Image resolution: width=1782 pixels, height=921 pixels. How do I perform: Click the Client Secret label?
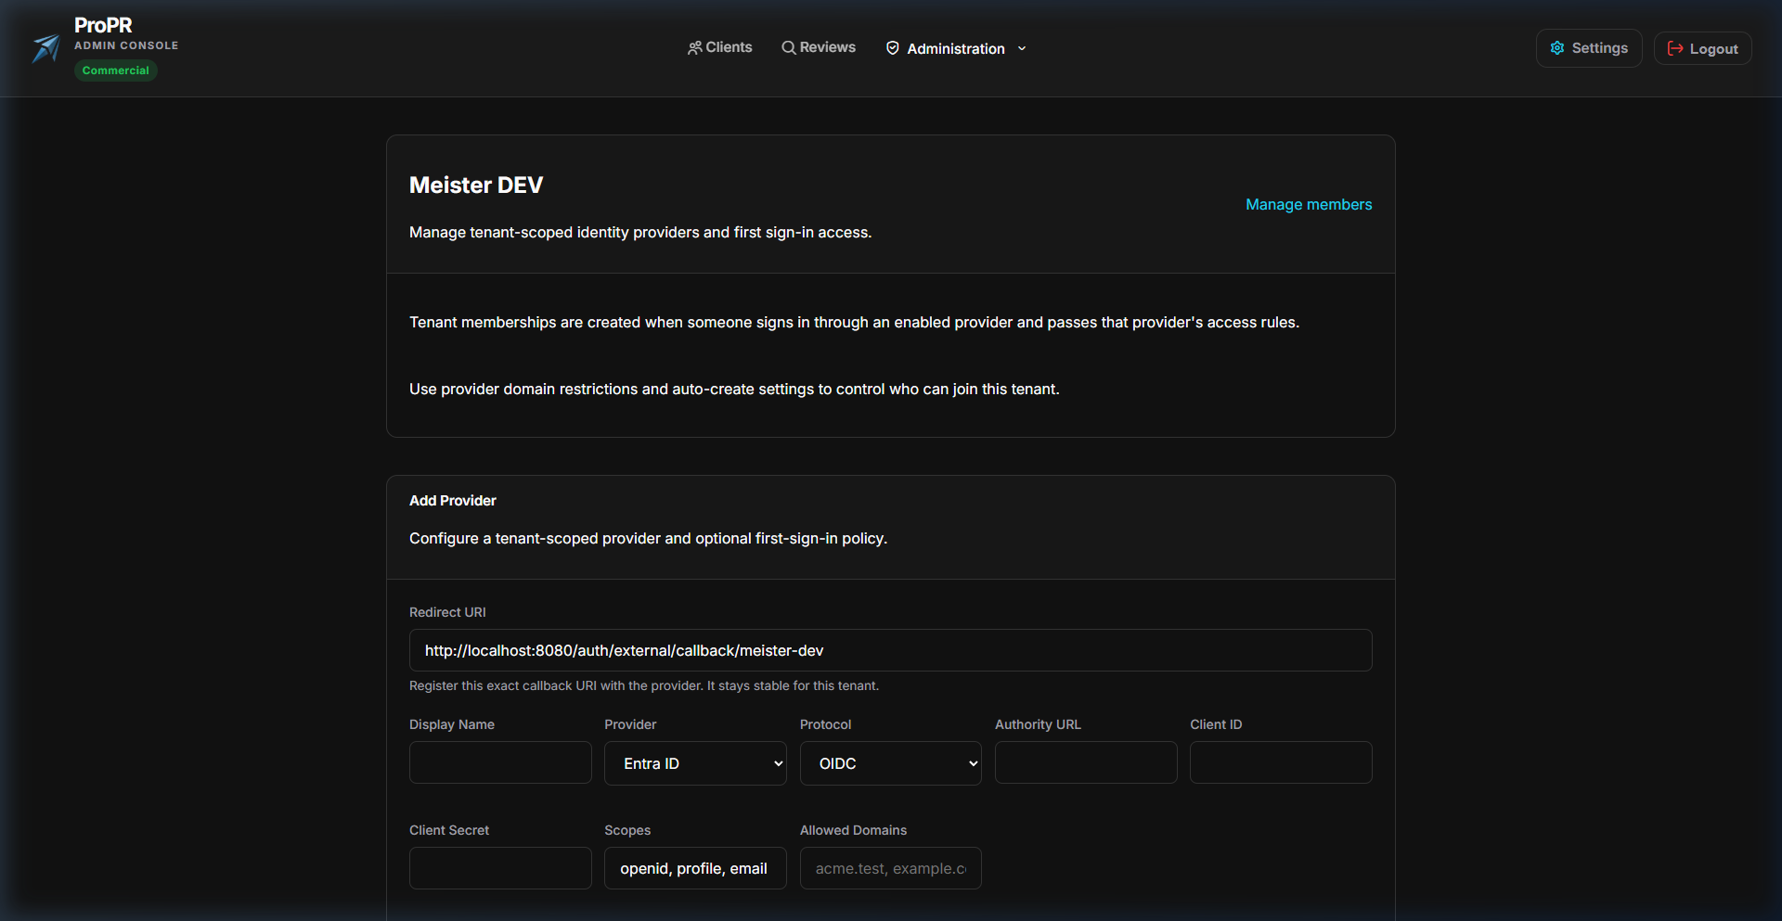(449, 830)
